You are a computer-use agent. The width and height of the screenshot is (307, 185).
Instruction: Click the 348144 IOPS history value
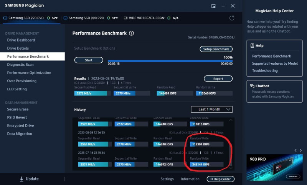pyautogui.click(x=206, y=164)
